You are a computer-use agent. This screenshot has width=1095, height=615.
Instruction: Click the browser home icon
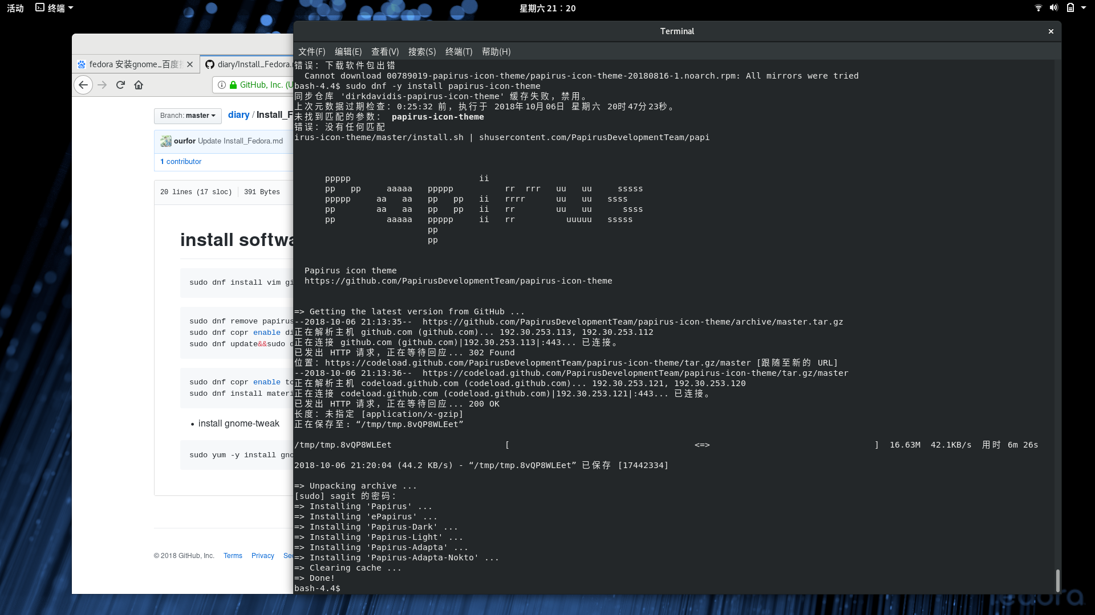tap(139, 85)
